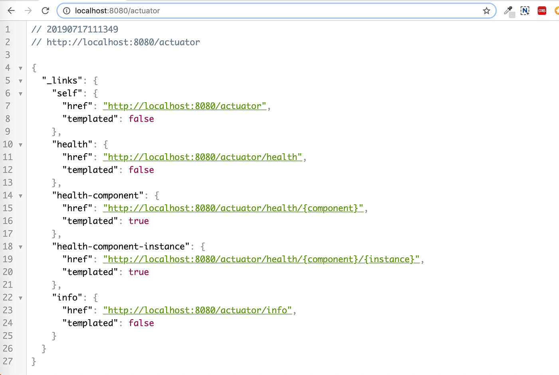Collapse the "health-component" object
Screen dimensions: 559x375
point(20,195)
